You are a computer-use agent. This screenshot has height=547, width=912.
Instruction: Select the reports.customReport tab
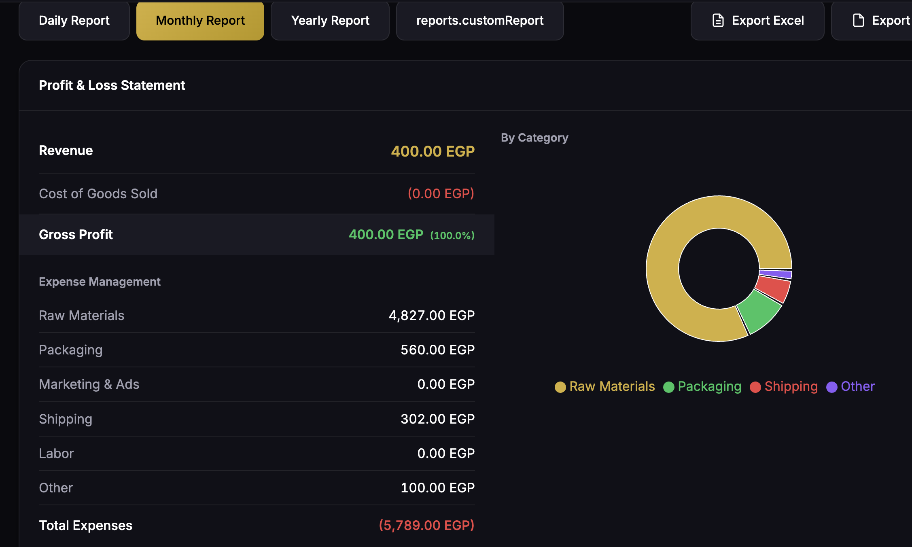click(480, 20)
